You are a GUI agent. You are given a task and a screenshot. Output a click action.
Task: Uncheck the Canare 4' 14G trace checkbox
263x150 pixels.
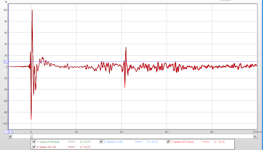(101, 142)
